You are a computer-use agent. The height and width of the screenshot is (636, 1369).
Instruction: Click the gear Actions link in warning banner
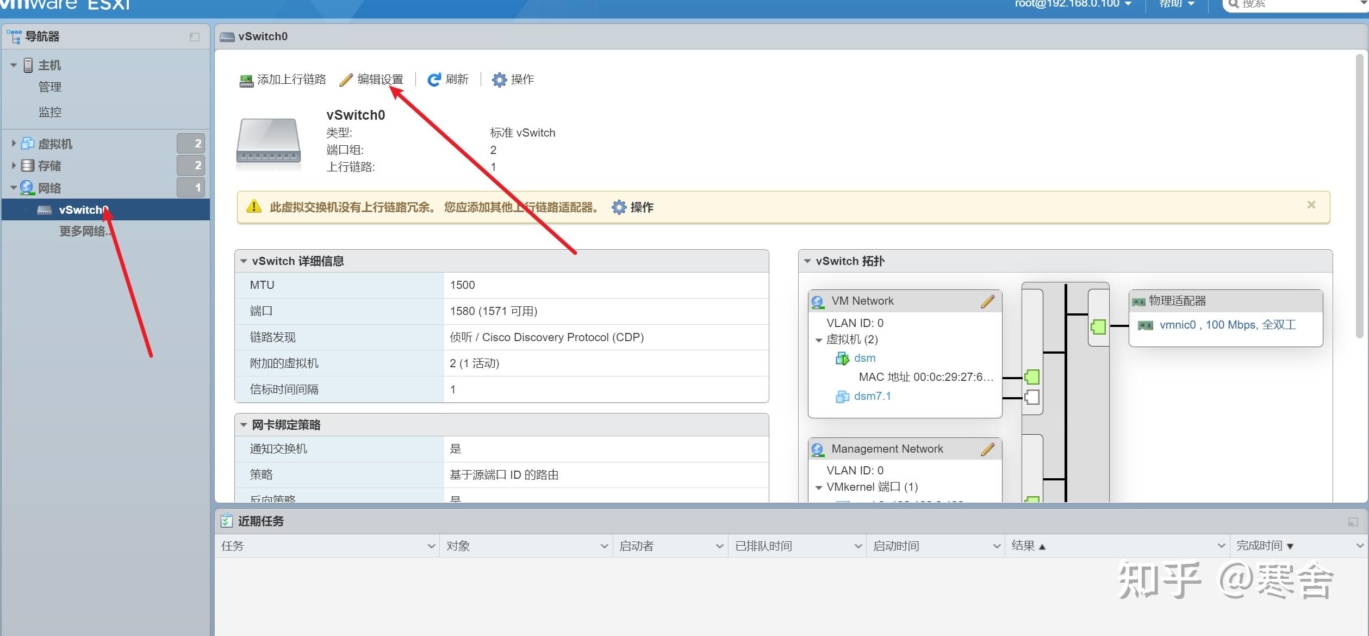tap(632, 207)
